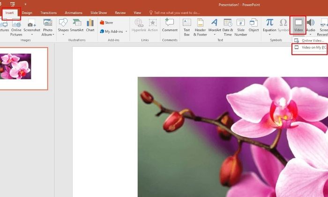Open the Photo Album tool
The width and height of the screenshot is (328, 197).
(48, 27)
